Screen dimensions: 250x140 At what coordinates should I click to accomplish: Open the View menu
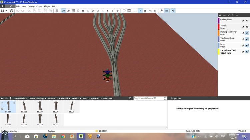click(x=24, y=6)
